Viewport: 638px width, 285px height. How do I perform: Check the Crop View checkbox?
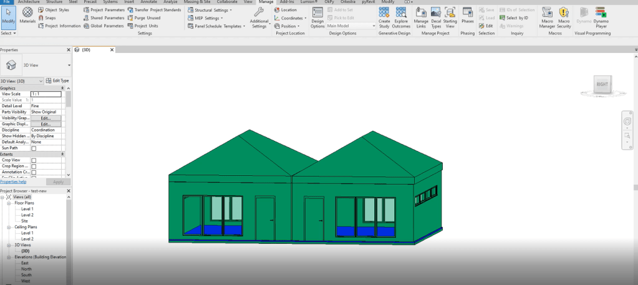[x=34, y=160]
